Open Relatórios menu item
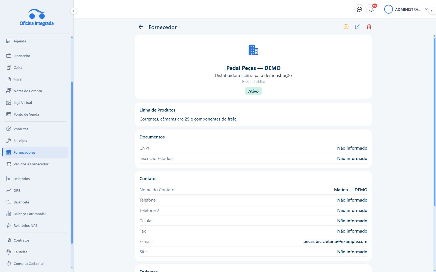Image resolution: width=436 pixels, height=272 pixels. click(35, 179)
